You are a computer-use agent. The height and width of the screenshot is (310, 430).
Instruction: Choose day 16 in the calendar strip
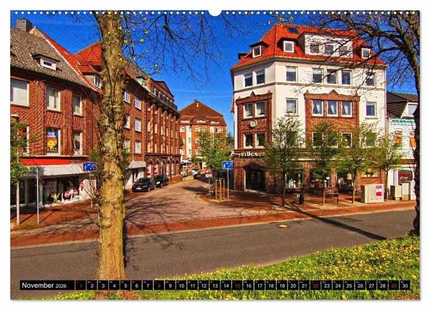248,285
